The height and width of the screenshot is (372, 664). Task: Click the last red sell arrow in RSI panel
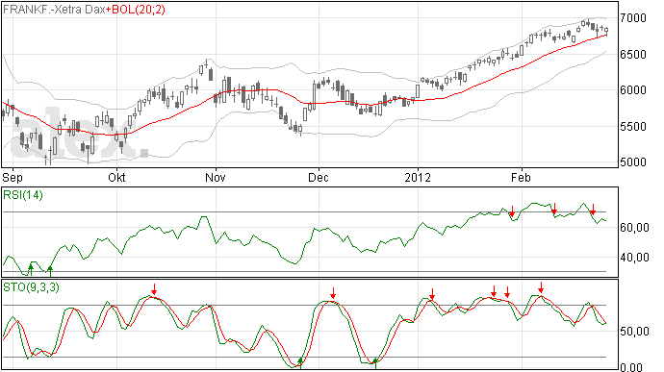[593, 209]
